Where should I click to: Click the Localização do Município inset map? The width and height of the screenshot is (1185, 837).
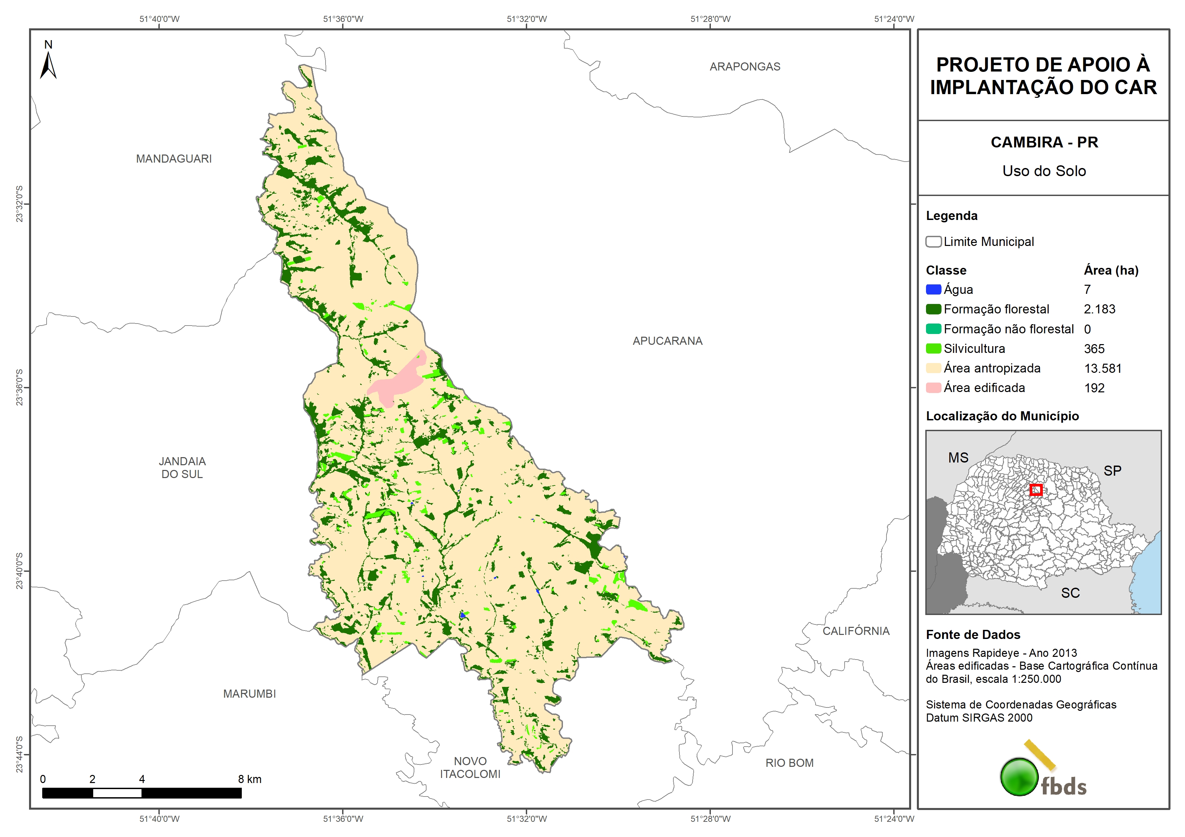pos(1043,522)
